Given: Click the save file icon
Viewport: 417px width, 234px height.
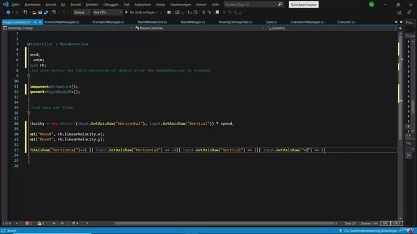Looking at the screenshot, I should (40, 12).
